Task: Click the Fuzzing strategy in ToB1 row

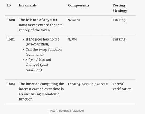Action: 119,39
